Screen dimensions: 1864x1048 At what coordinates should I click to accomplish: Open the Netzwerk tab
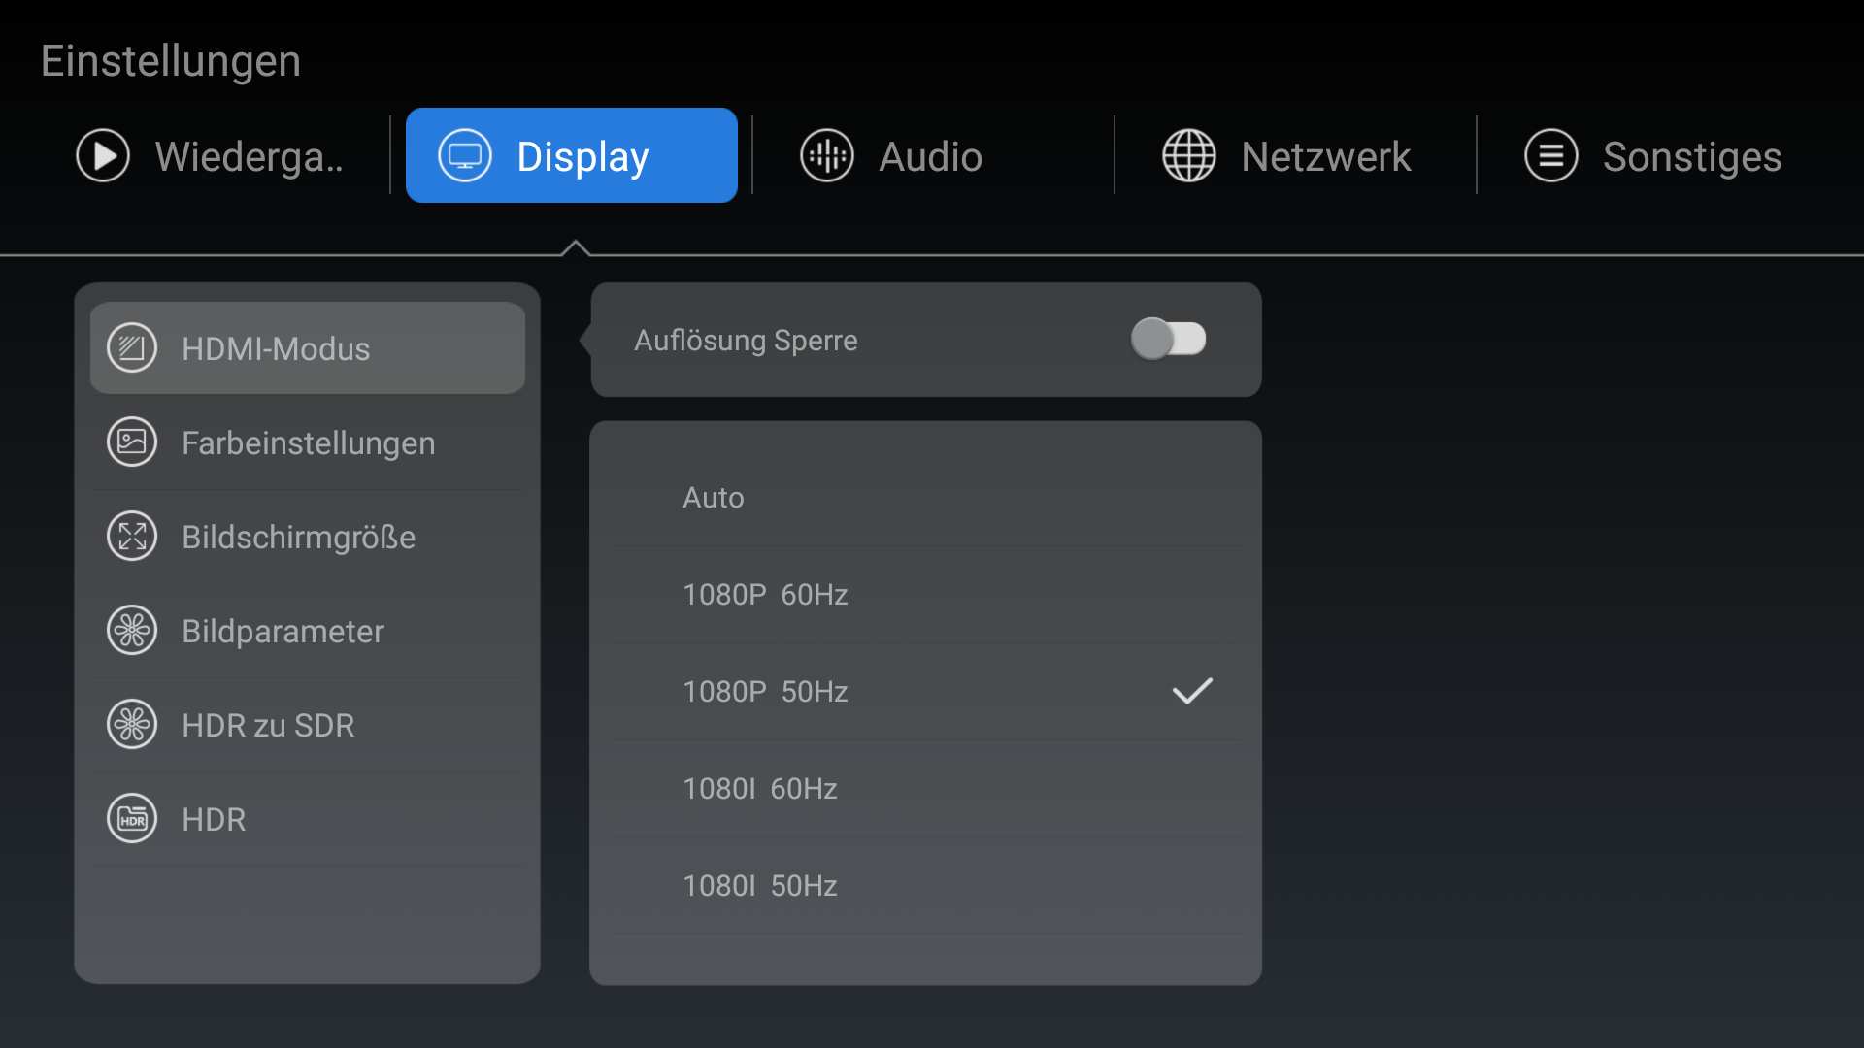[1325, 157]
